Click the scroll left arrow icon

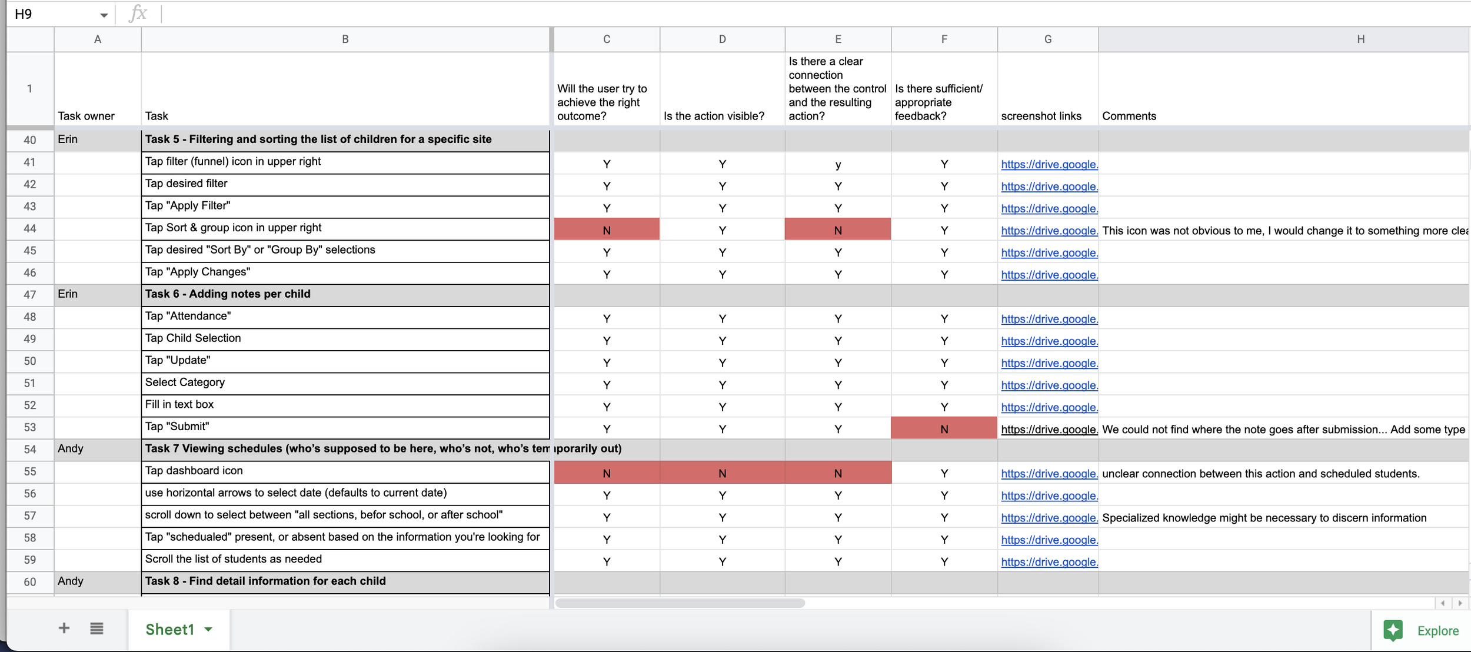pyautogui.click(x=1443, y=603)
